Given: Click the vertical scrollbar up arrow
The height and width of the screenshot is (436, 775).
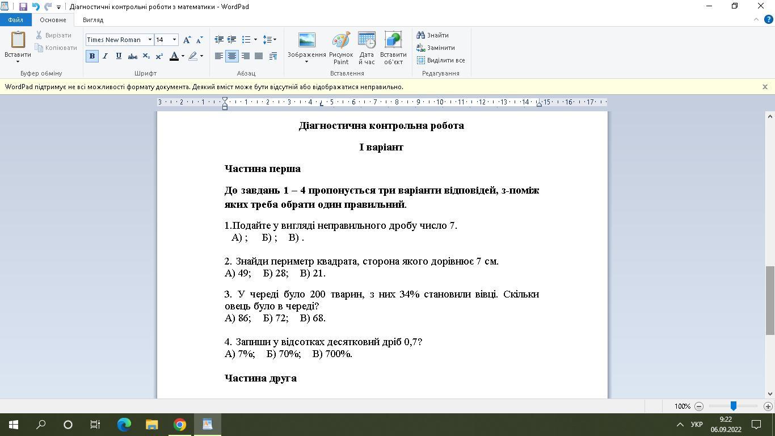Looking at the screenshot, I should coord(770,116).
